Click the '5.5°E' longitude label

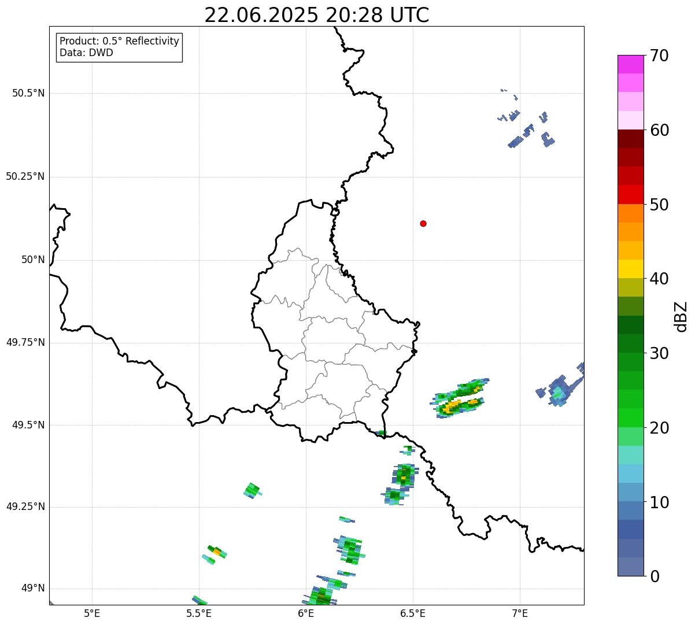click(199, 613)
